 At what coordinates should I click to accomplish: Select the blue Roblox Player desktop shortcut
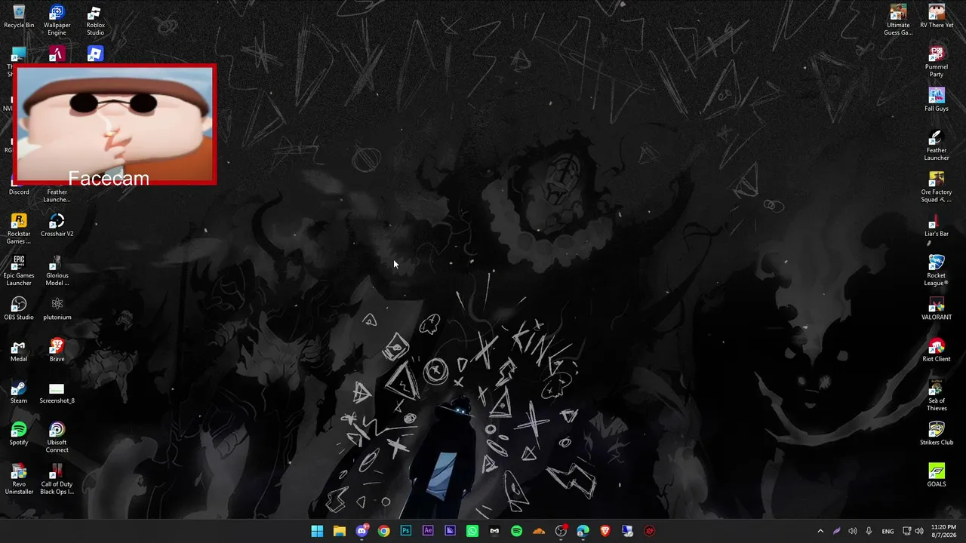[x=95, y=54]
